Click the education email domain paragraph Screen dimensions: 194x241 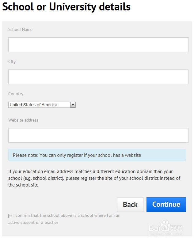coord(94,178)
